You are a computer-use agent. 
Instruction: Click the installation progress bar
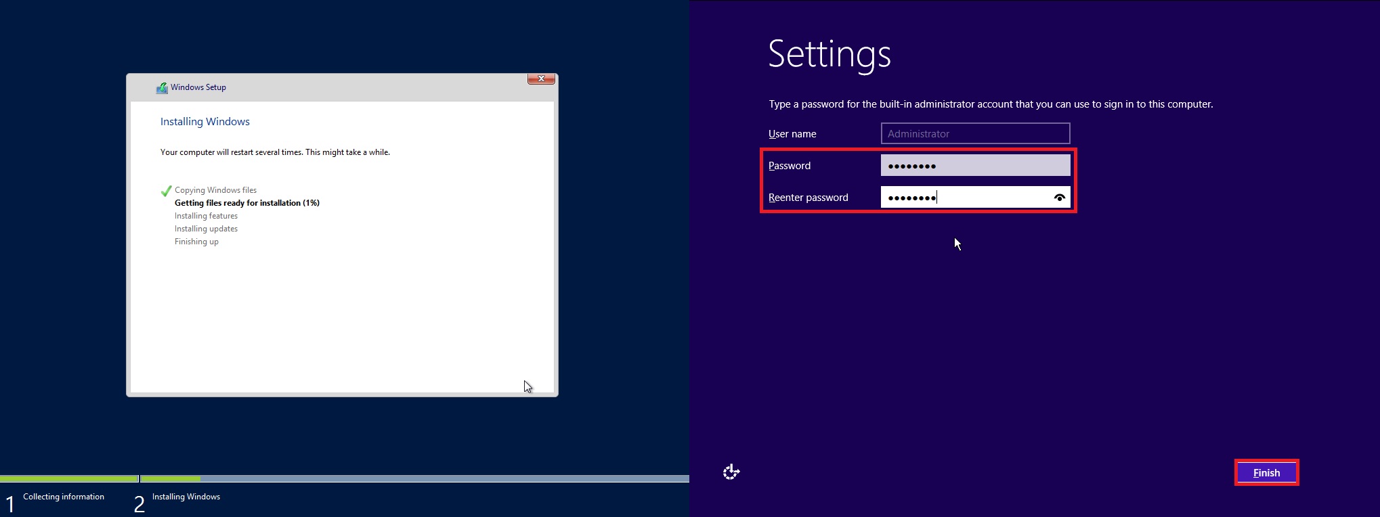[345, 478]
